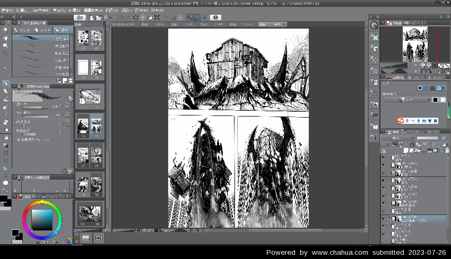Hide the highlighted selected layer via its eye
The width and height of the screenshot is (451, 259).
383,219
